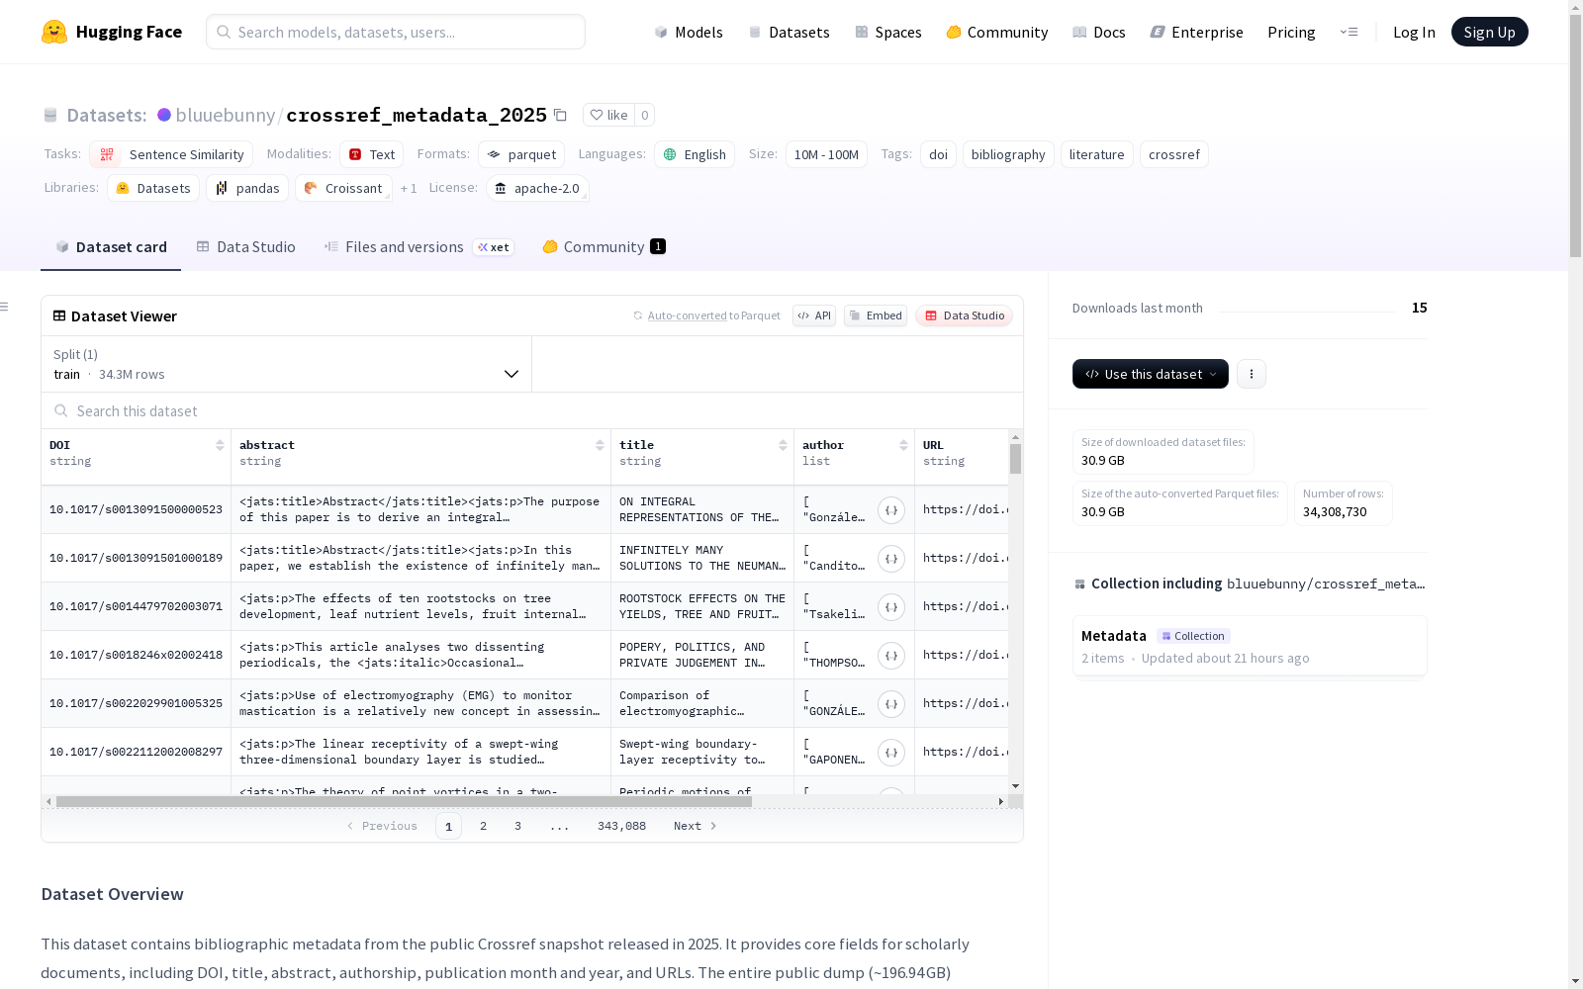The image size is (1583, 989).
Task: Select the doi tag
Action: pyautogui.click(x=939, y=154)
